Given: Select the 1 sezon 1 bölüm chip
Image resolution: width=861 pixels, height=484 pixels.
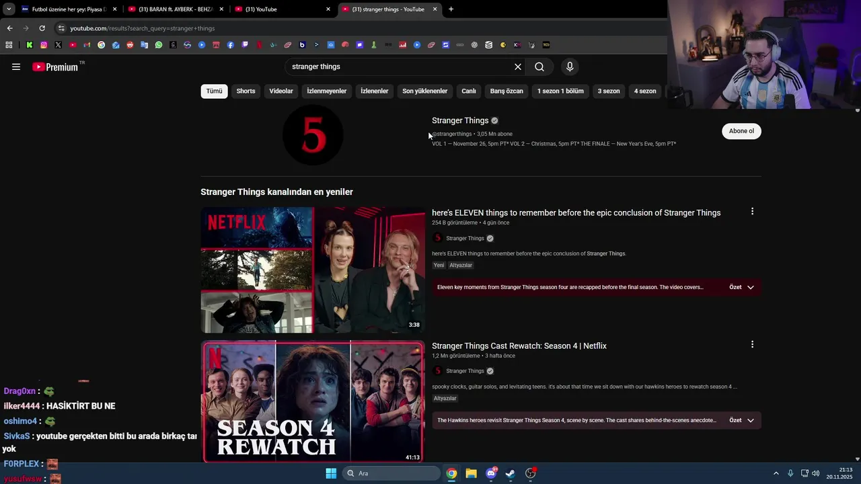Looking at the screenshot, I should (x=560, y=91).
